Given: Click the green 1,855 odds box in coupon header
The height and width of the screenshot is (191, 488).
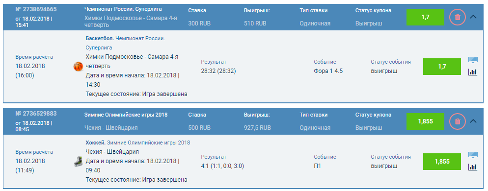Looking at the screenshot, I should click(x=425, y=121).
